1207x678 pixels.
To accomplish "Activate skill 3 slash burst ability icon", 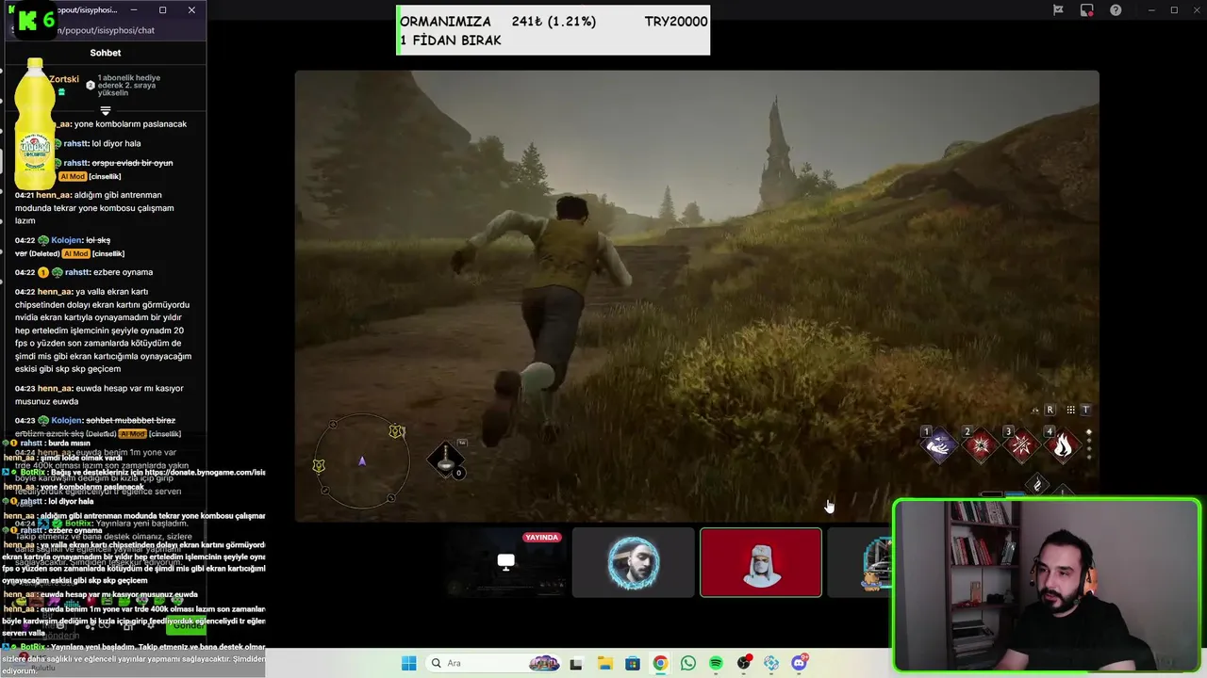I will (1021, 444).
